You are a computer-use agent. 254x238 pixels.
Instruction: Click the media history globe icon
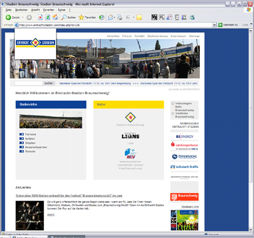102,18
